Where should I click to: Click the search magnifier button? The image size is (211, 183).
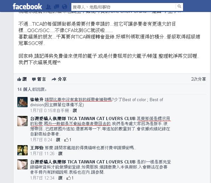pyautogui.click(x=179, y=6)
